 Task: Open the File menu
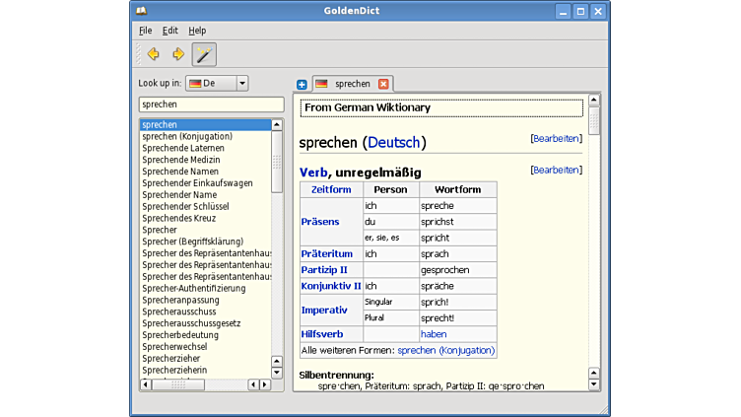(145, 31)
